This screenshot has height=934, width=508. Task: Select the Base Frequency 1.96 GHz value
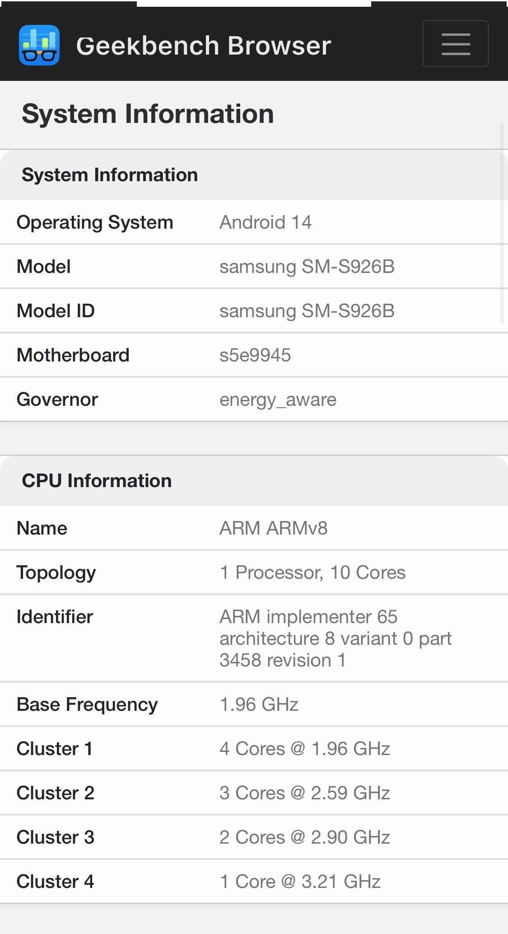tap(259, 704)
